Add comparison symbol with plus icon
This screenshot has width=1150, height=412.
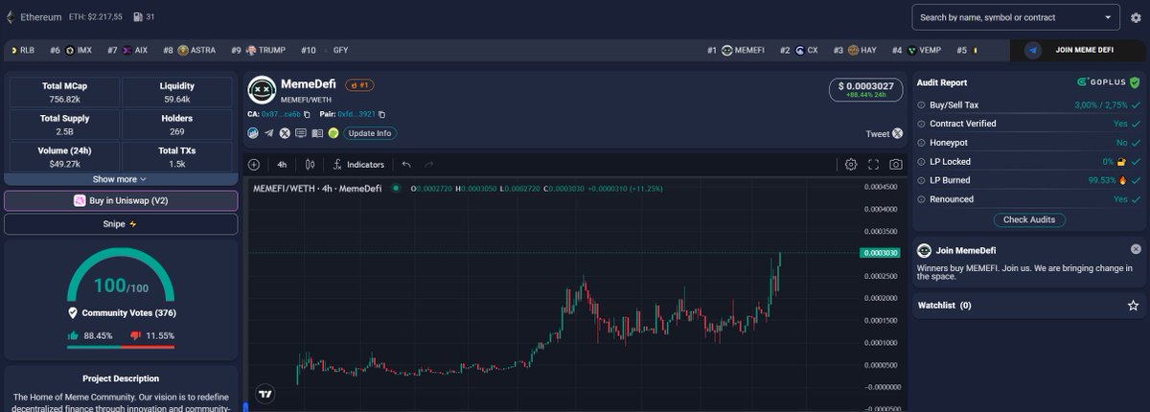tap(254, 165)
